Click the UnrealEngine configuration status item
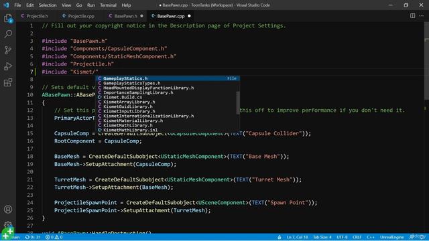The image size is (429, 241). tap(391, 237)
